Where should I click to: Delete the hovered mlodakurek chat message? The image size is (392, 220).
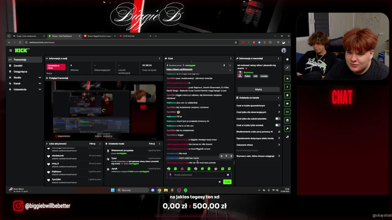231,156
